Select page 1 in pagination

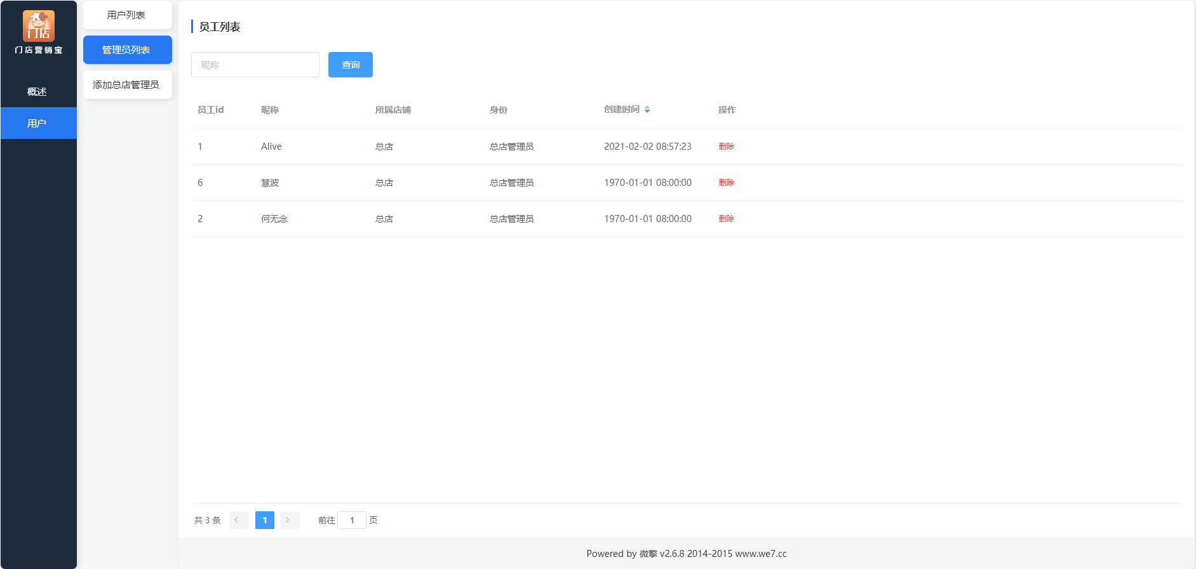(265, 520)
